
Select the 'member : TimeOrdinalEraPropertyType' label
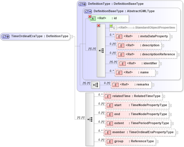(x=143, y=132)
